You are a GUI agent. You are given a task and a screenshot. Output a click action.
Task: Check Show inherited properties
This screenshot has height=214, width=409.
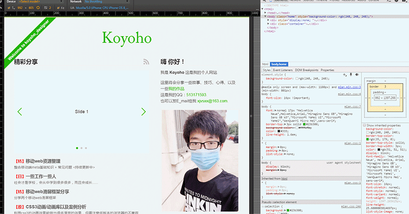point(365,125)
